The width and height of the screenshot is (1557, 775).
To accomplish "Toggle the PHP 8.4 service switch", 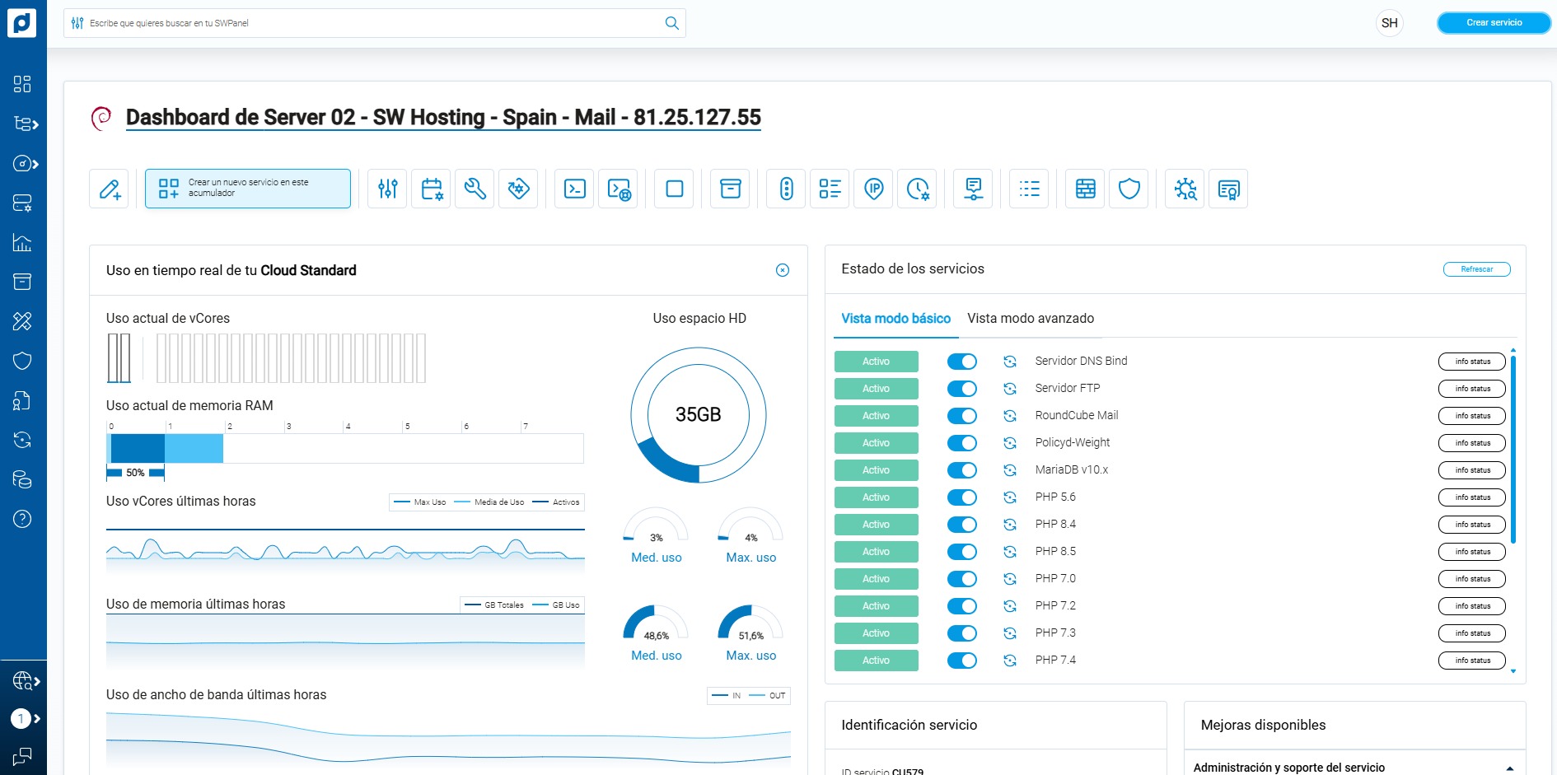I will [x=961, y=525].
